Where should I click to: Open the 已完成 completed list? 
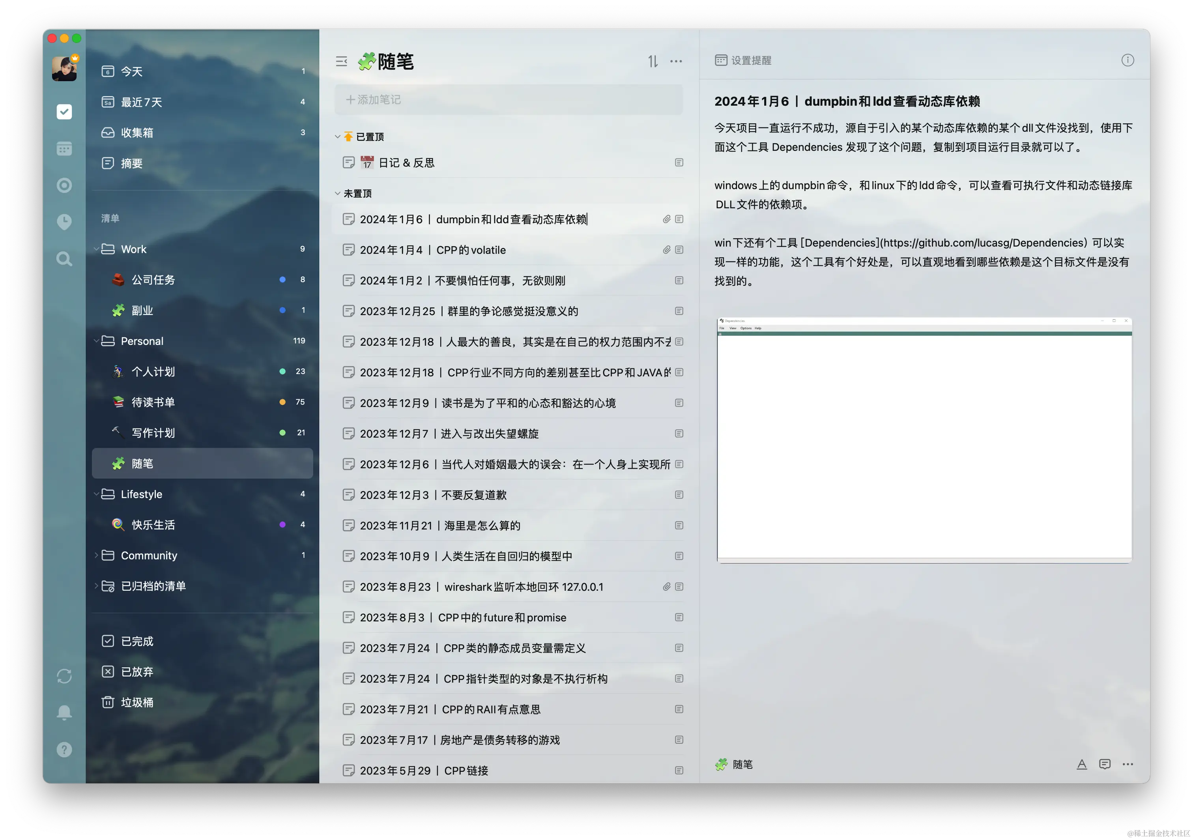click(137, 641)
